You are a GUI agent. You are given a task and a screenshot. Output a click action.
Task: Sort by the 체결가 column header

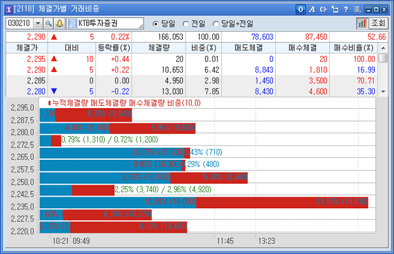[27, 48]
